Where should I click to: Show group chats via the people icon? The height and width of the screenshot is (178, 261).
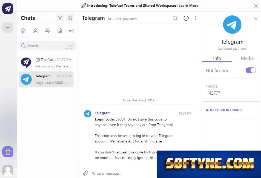47,31
